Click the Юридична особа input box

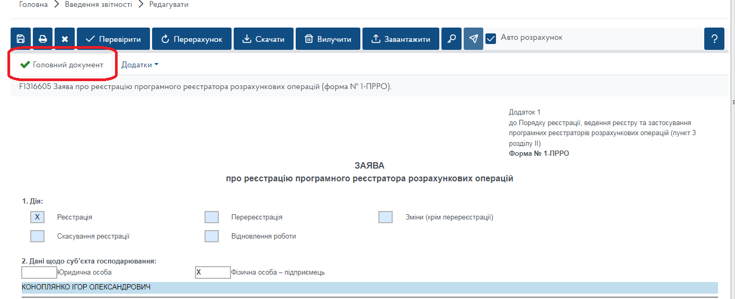coord(39,272)
